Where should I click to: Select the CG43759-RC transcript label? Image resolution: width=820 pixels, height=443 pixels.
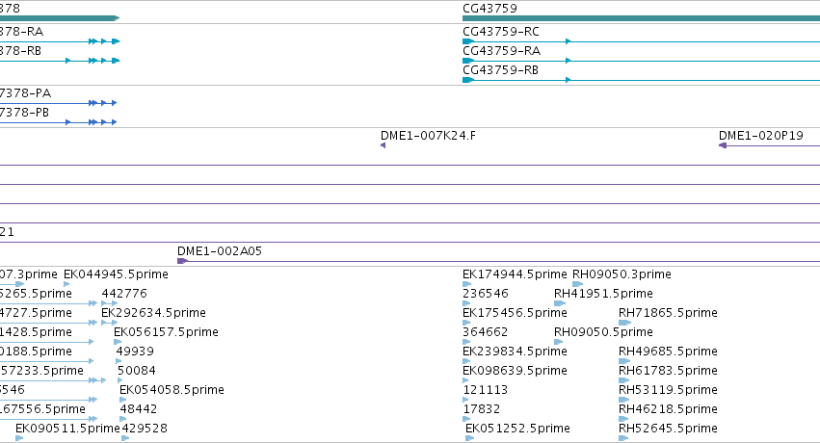click(x=500, y=32)
